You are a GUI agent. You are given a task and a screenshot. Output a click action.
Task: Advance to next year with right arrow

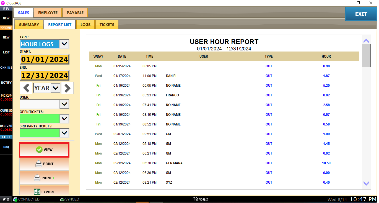[67, 88]
